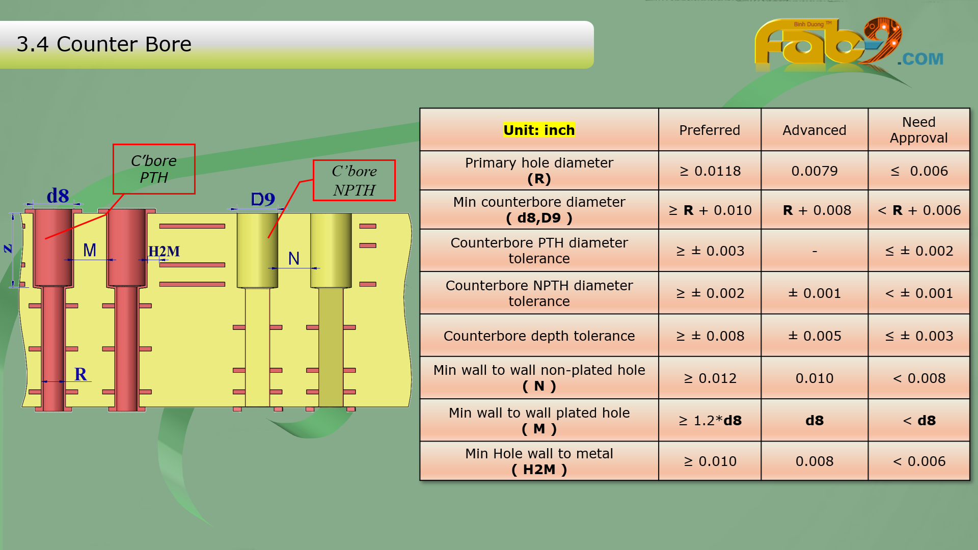The image size is (978, 550).
Task: Click the H2M label in diagram
Action: pyautogui.click(x=164, y=251)
